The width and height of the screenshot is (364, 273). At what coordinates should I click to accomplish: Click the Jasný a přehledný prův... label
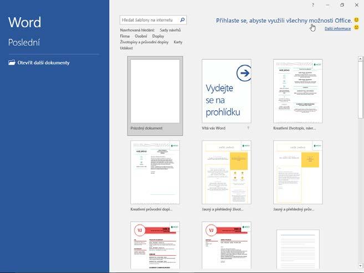click(294, 209)
